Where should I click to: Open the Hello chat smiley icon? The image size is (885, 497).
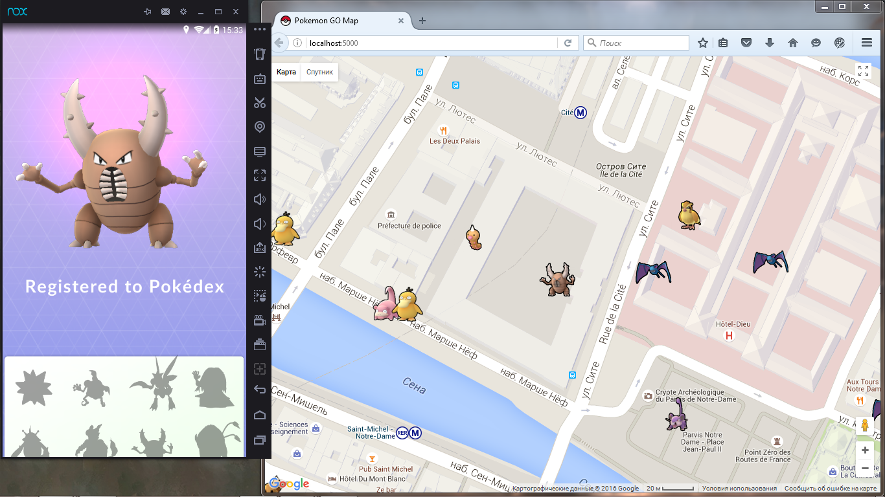pyautogui.click(x=816, y=43)
